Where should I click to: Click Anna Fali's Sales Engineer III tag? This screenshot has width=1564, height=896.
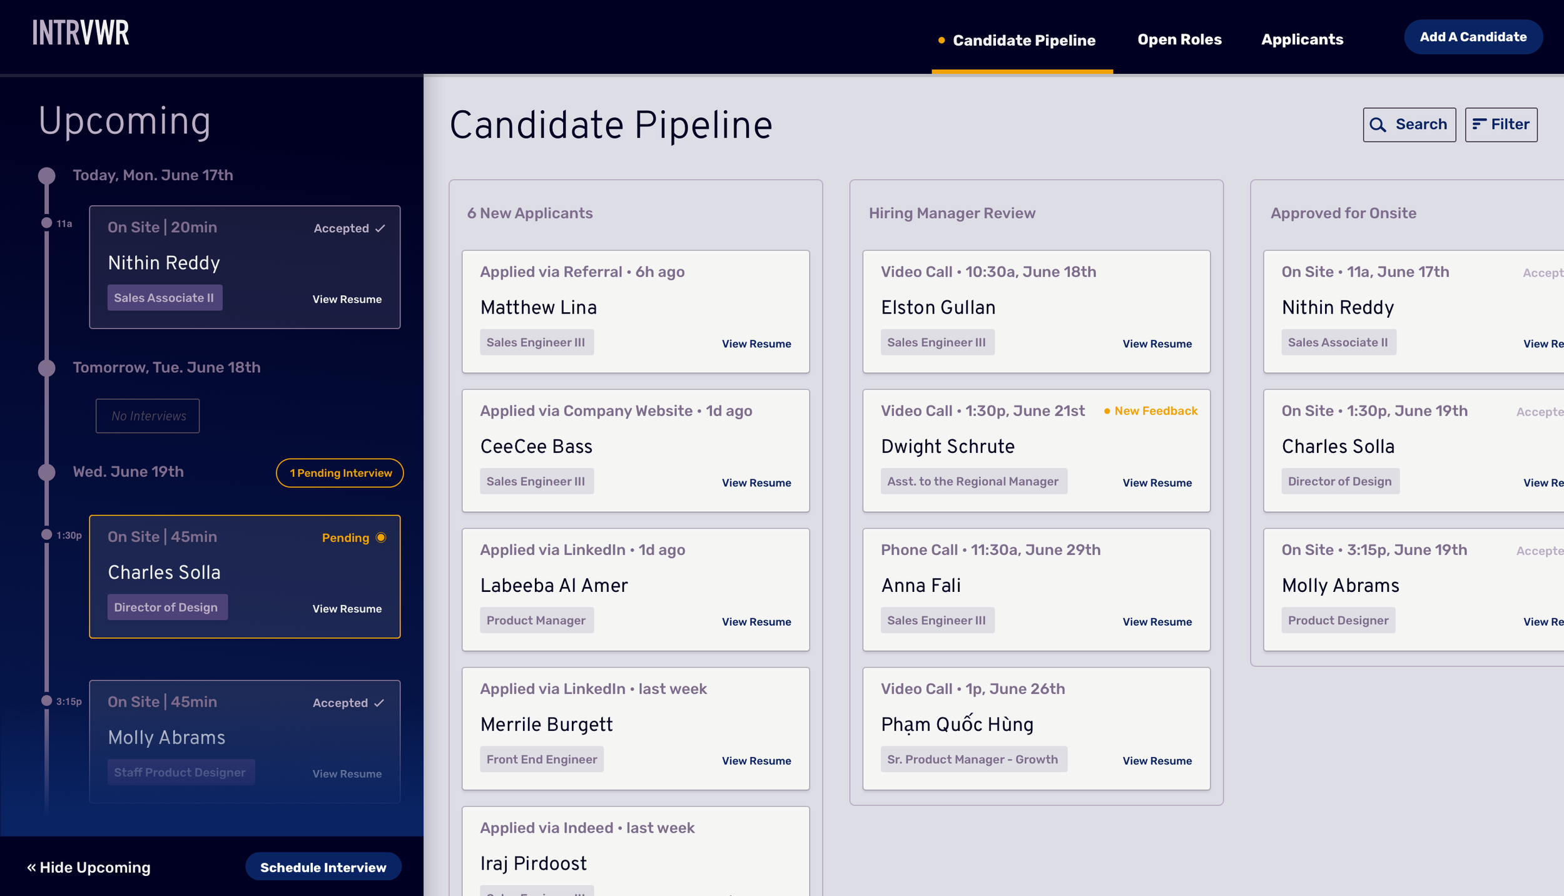pyautogui.click(x=937, y=620)
